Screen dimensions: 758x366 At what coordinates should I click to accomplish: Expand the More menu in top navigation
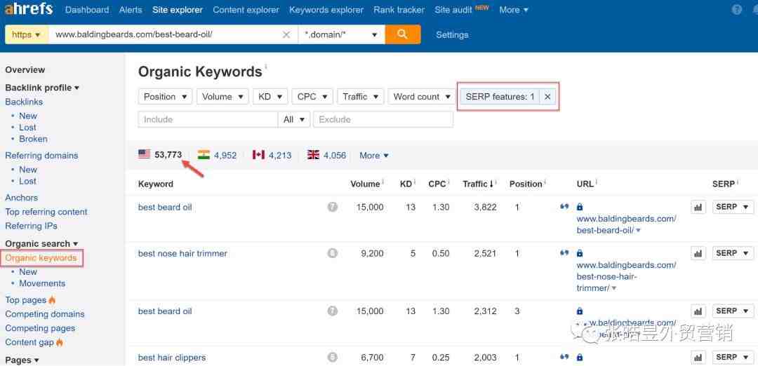tap(514, 10)
